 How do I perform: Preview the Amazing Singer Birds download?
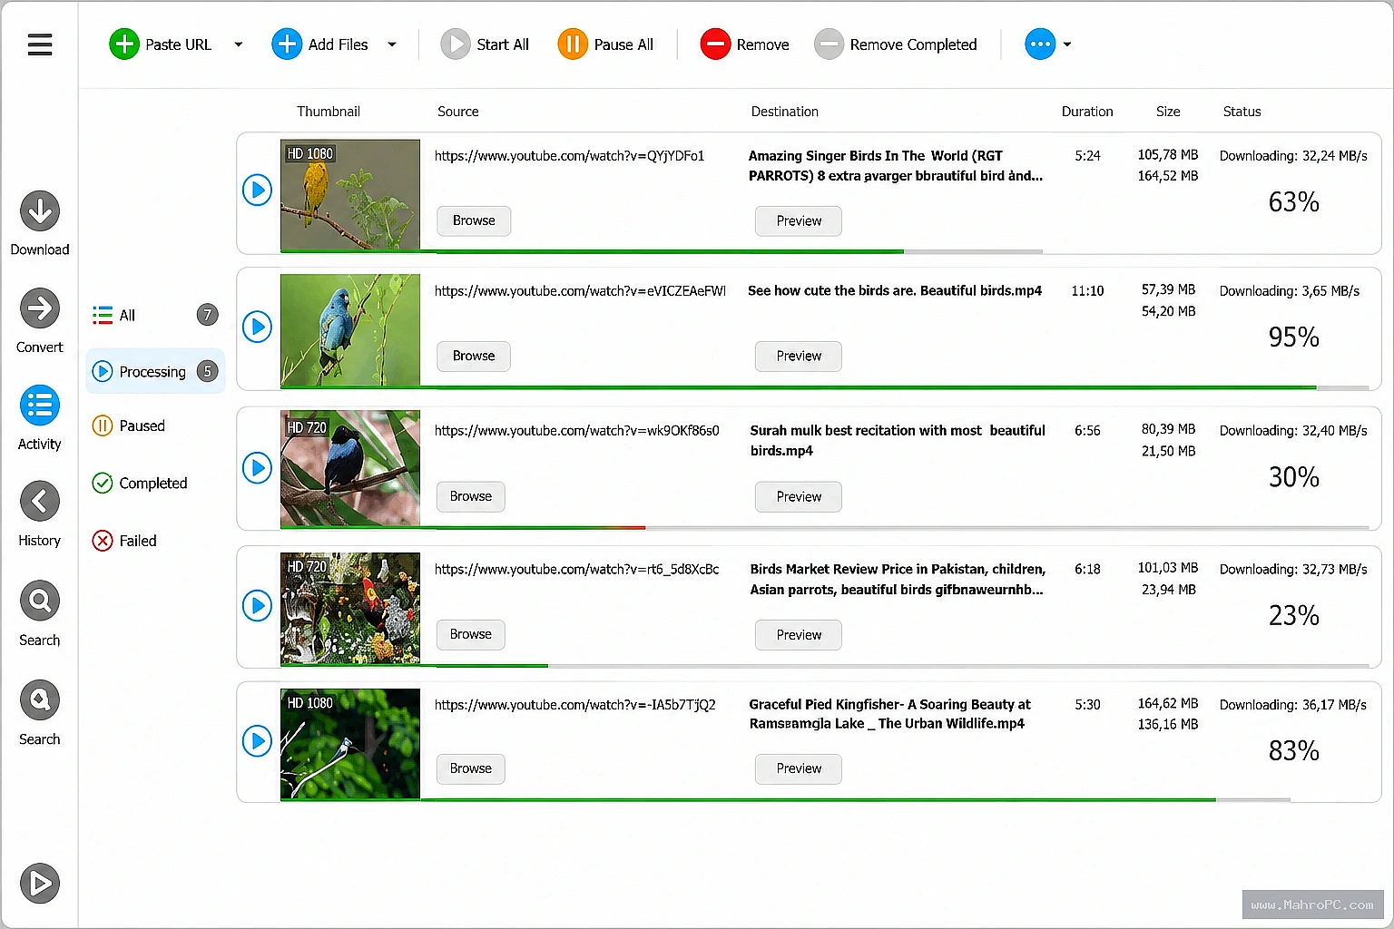point(799,221)
